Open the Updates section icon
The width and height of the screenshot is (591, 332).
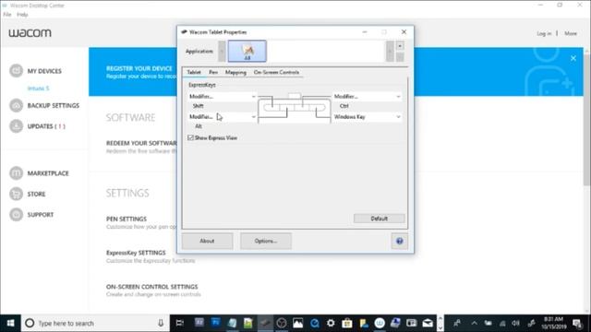coord(17,126)
